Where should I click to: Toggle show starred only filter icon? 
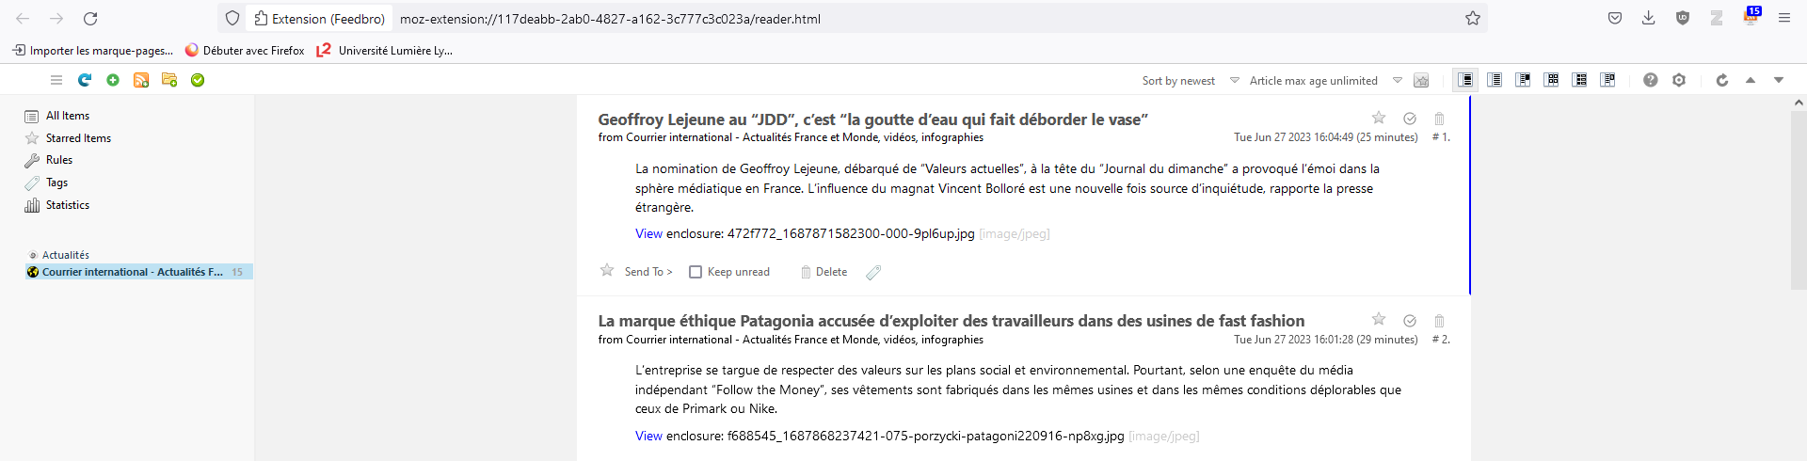point(1421,81)
